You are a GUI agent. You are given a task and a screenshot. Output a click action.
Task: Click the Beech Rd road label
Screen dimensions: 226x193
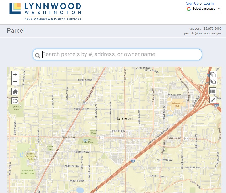[x=196, y=102]
